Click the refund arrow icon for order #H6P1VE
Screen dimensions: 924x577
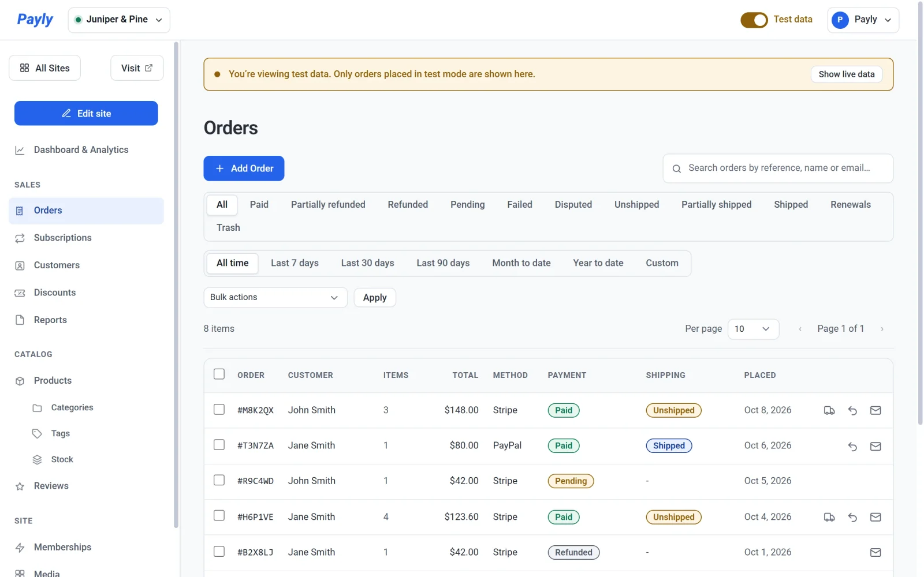coord(852,518)
